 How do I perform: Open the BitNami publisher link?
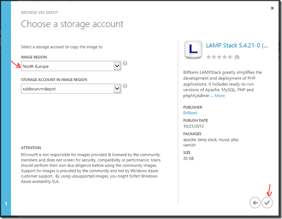190,113
